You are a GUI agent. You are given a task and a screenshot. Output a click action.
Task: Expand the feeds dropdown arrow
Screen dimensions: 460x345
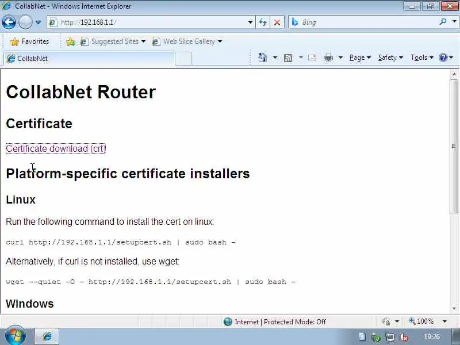(x=301, y=57)
